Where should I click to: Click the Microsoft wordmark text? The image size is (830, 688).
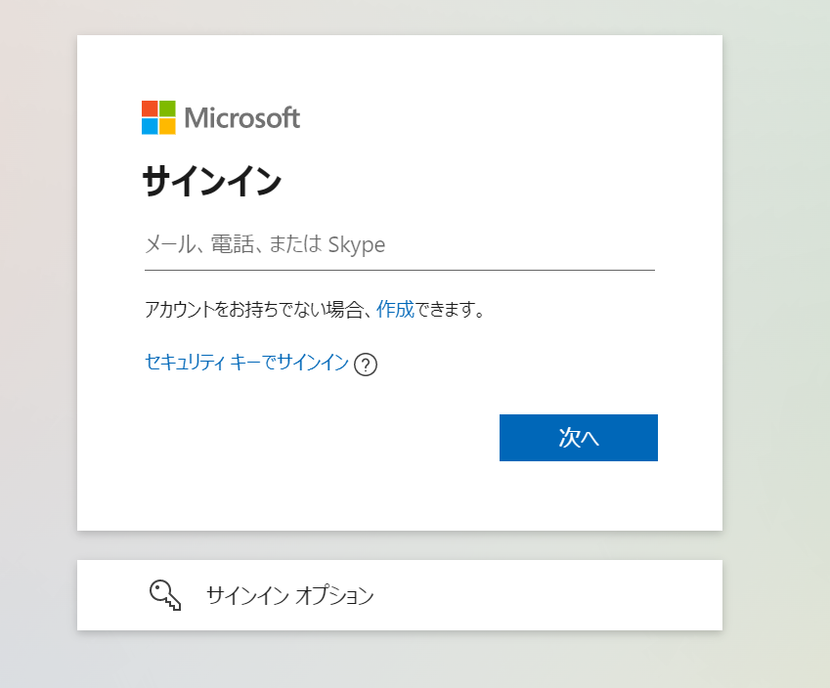point(241,117)
